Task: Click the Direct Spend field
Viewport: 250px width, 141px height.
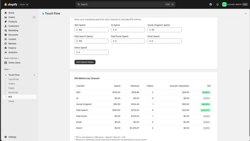Action: (91, 52)
